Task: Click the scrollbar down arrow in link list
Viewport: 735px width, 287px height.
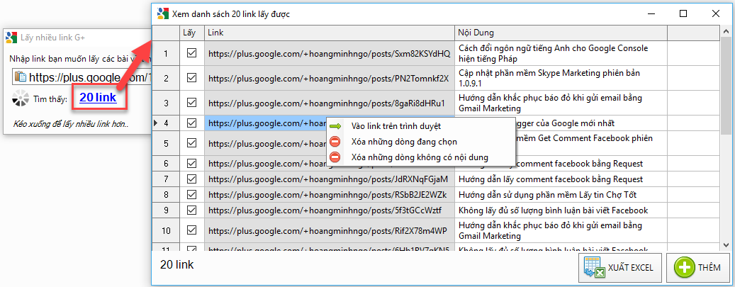Action: click(x=726, y=245)
